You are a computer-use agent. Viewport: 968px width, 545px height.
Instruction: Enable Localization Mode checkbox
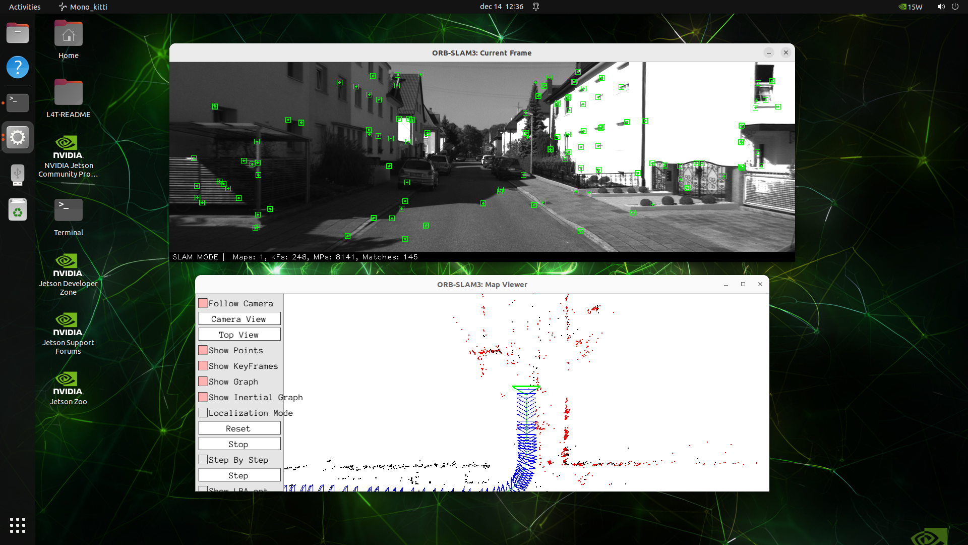pos(203,413)
